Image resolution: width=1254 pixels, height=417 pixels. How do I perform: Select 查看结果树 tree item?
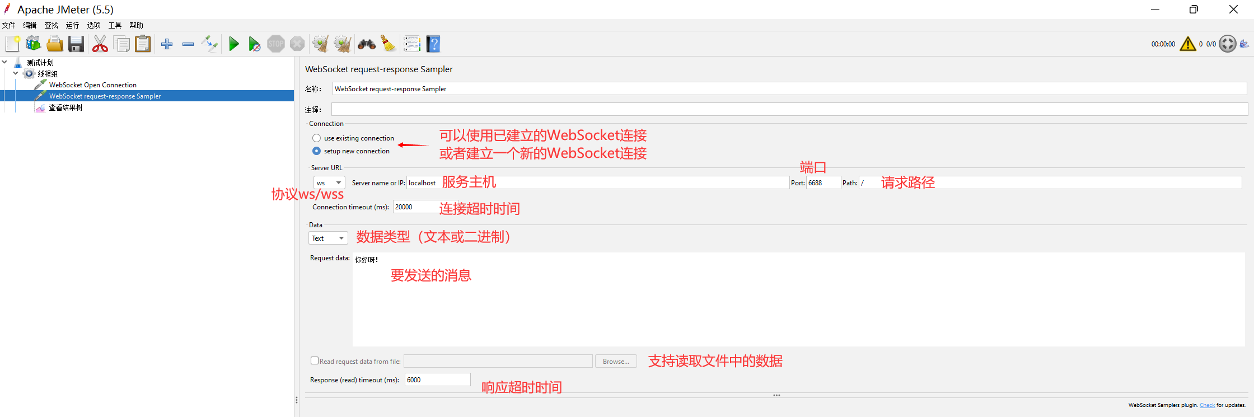pos(65,107)
